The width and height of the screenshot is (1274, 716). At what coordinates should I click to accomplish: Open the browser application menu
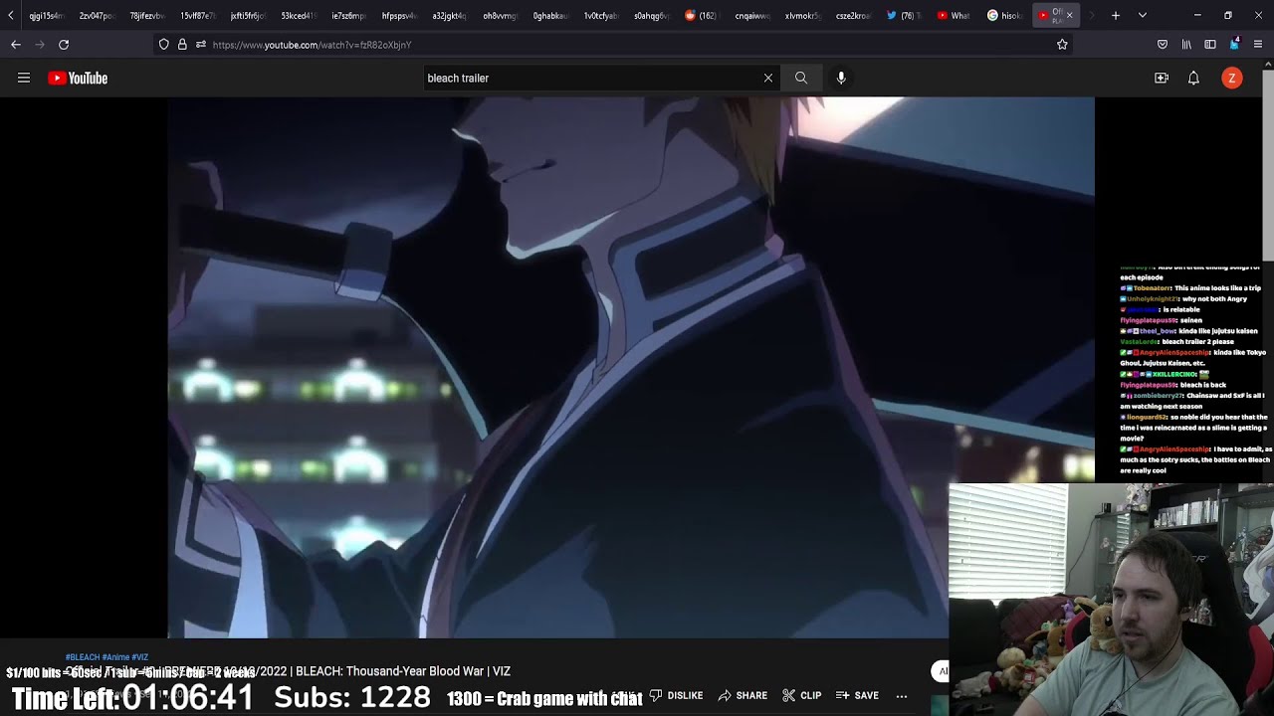click(1258, 45)
